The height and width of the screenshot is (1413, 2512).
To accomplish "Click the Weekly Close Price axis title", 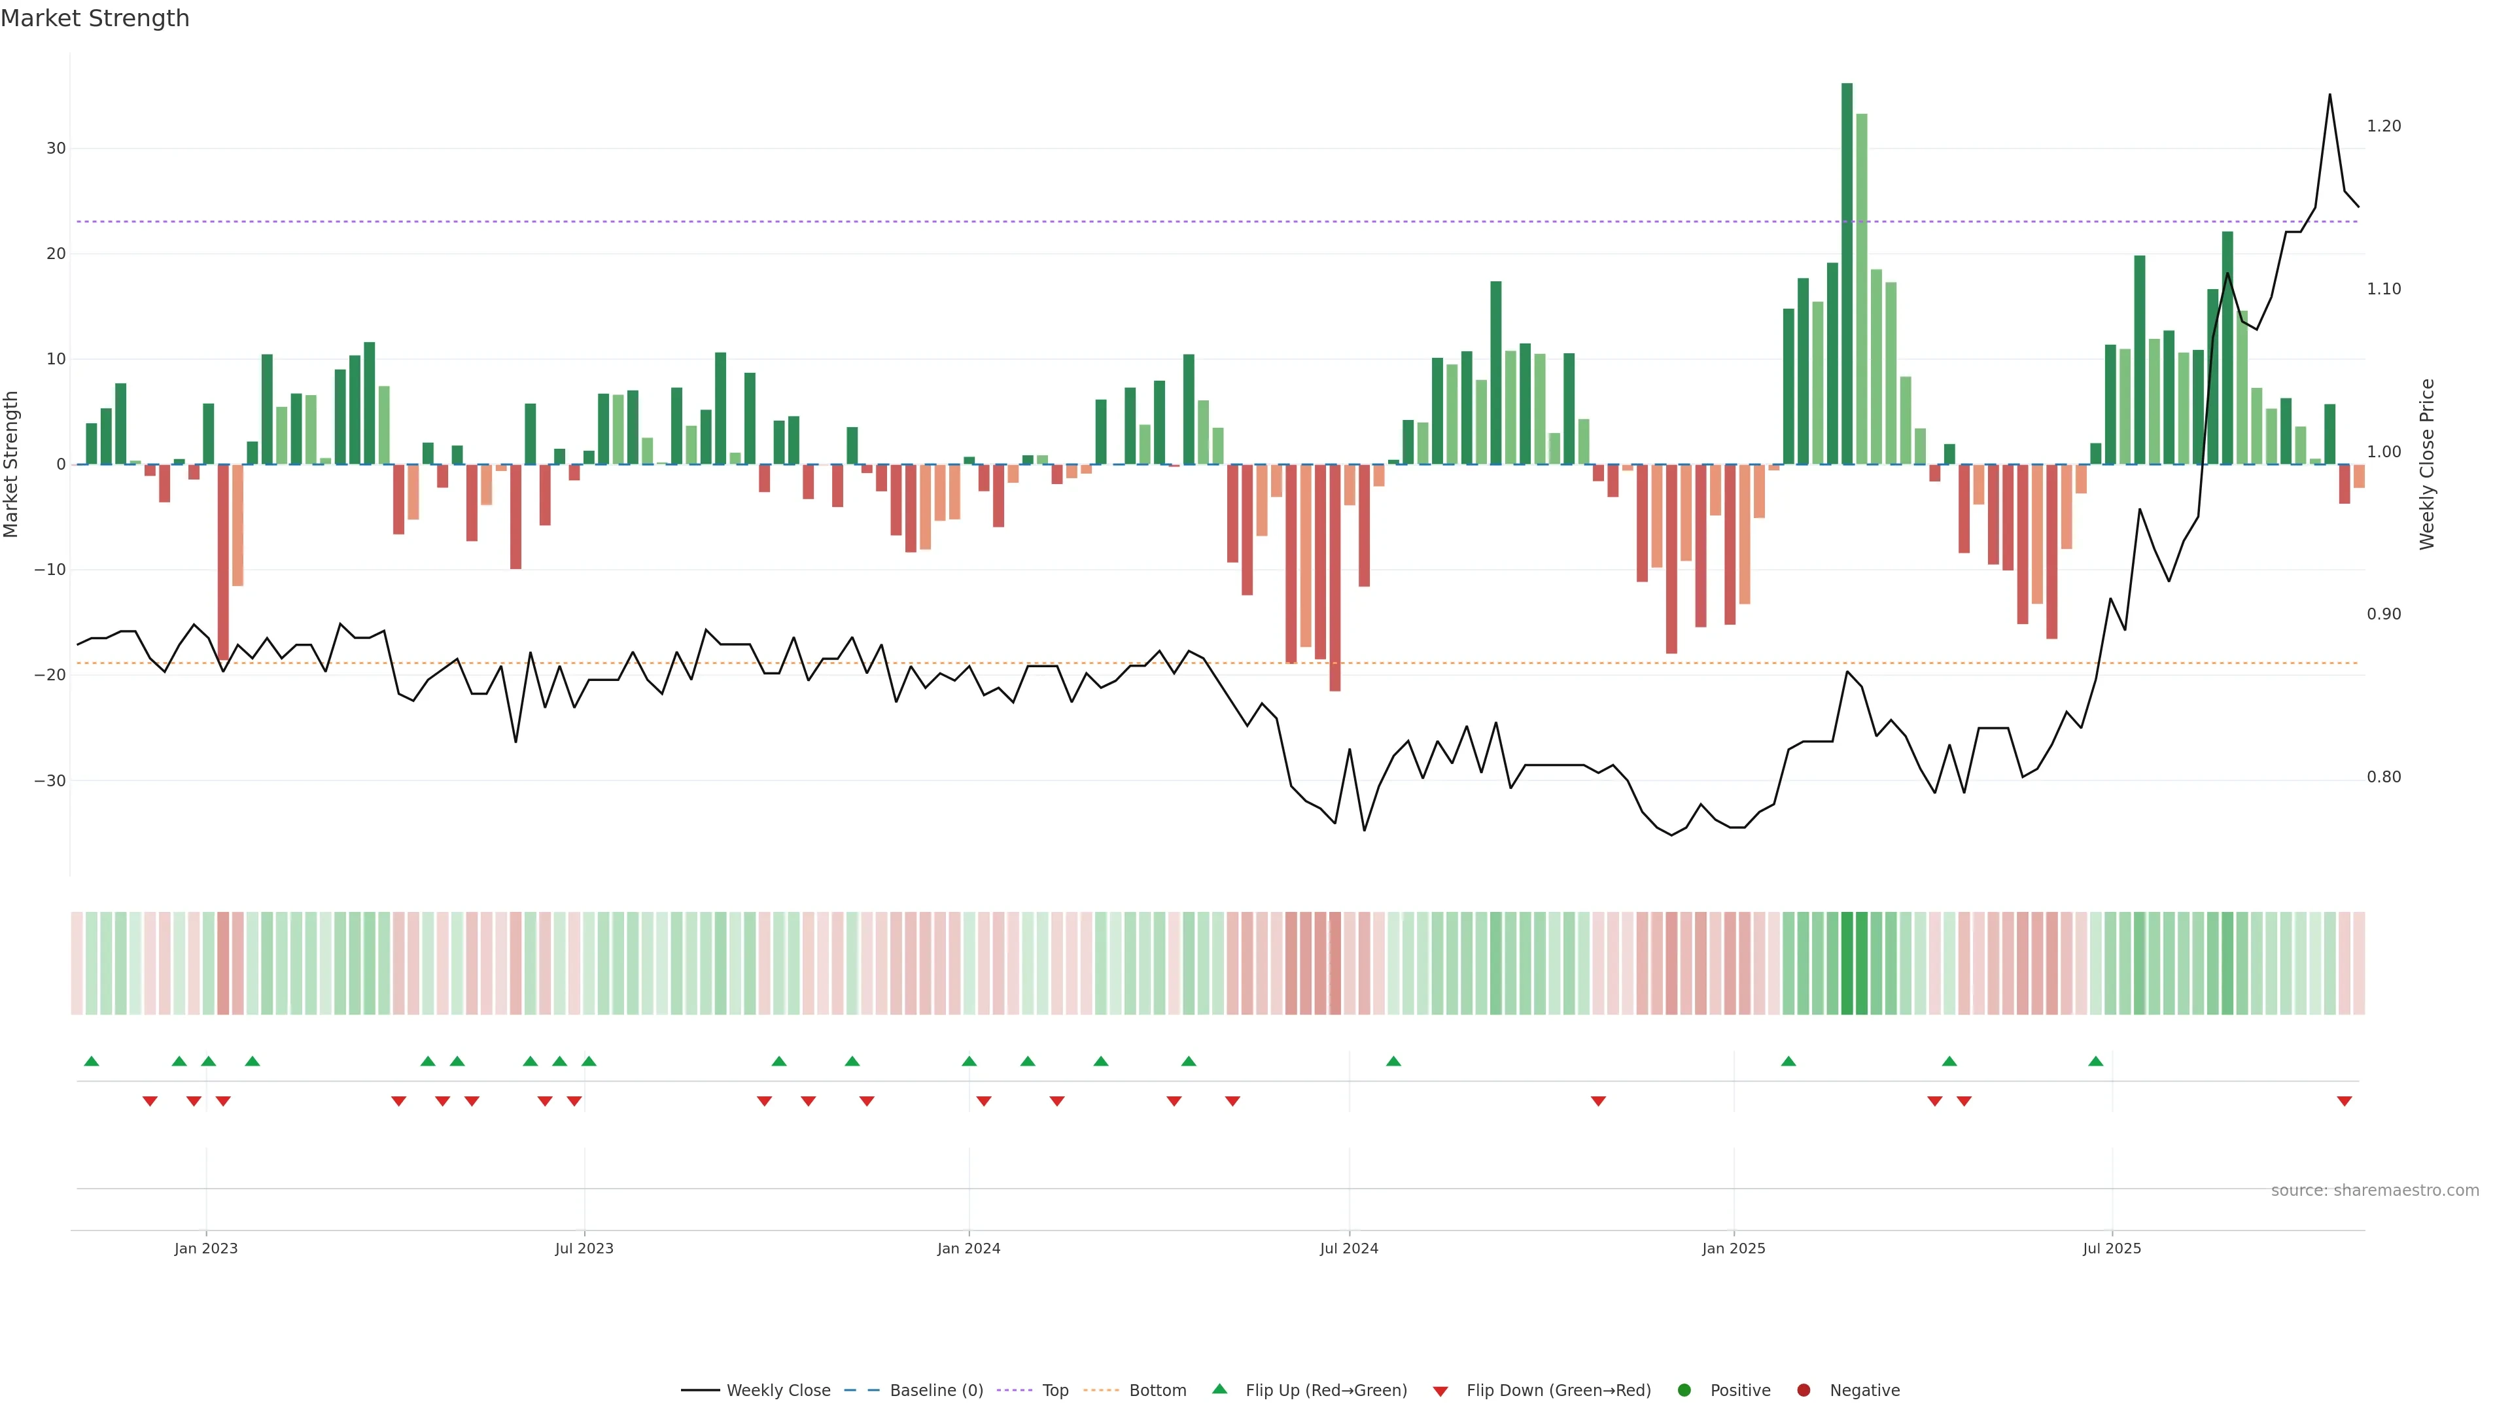I will 2427,464.
